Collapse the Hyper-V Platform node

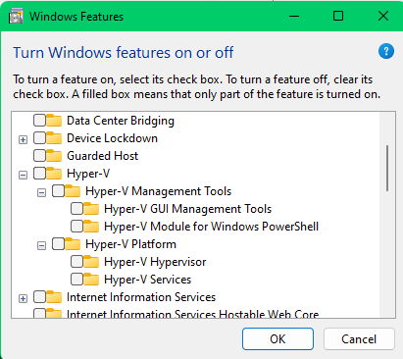pos(41,246)
